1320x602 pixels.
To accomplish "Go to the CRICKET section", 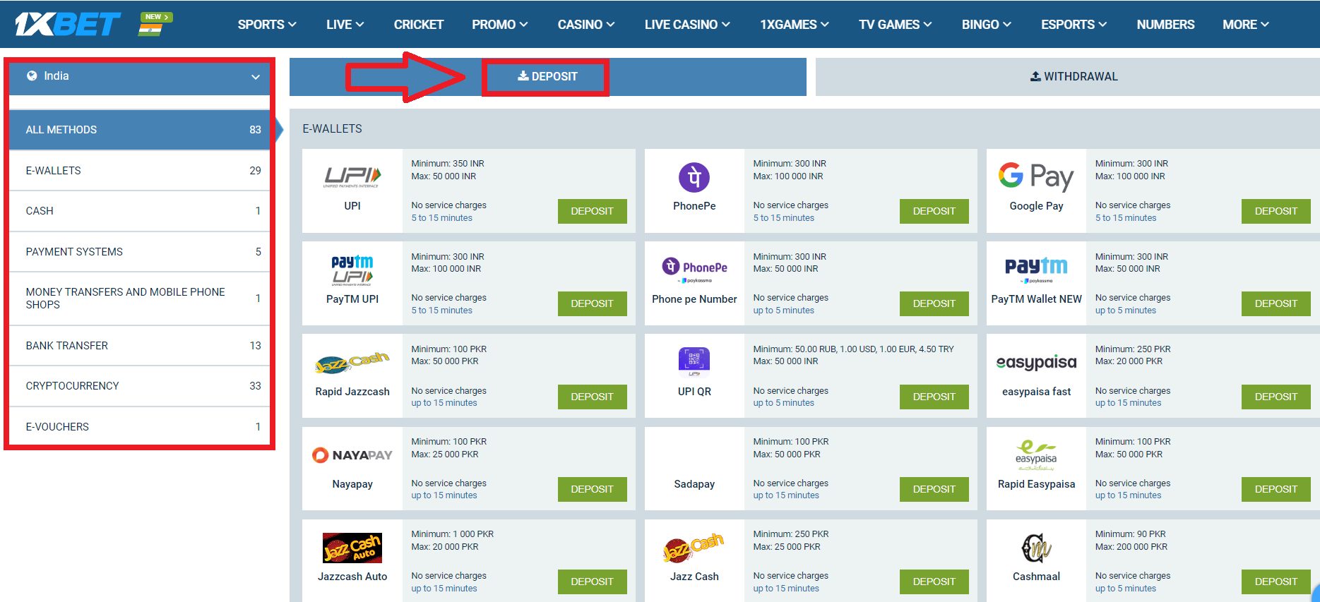I will tap(419, 24).
